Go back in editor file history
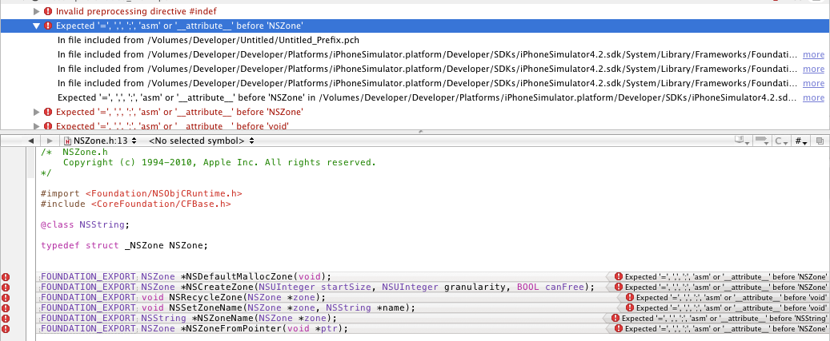Viewport: 830px width, 341px height. [x=30, y=141]
